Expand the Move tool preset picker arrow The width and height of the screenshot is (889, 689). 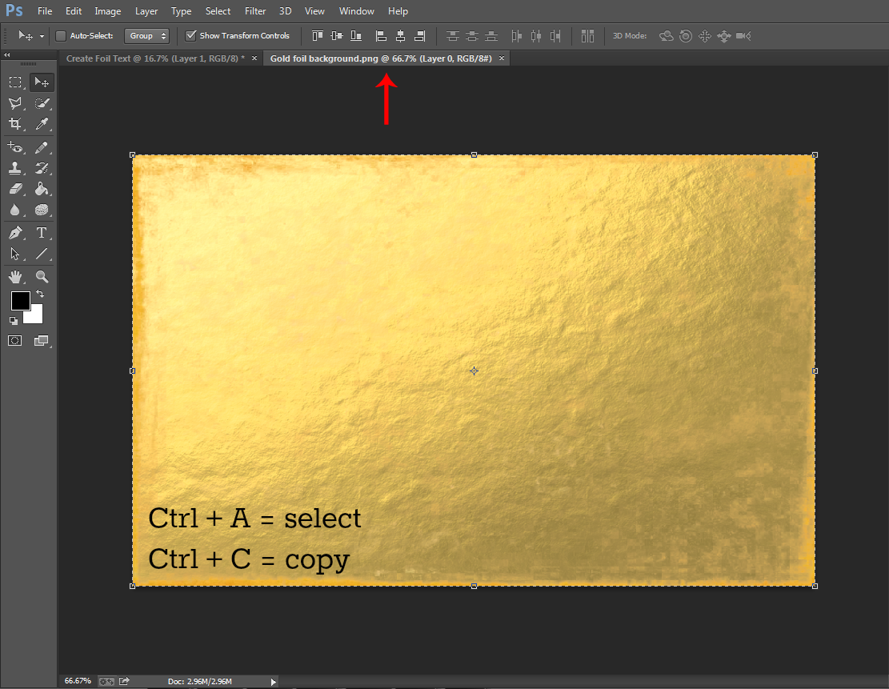pyautogui.click(x=42, y=36)
